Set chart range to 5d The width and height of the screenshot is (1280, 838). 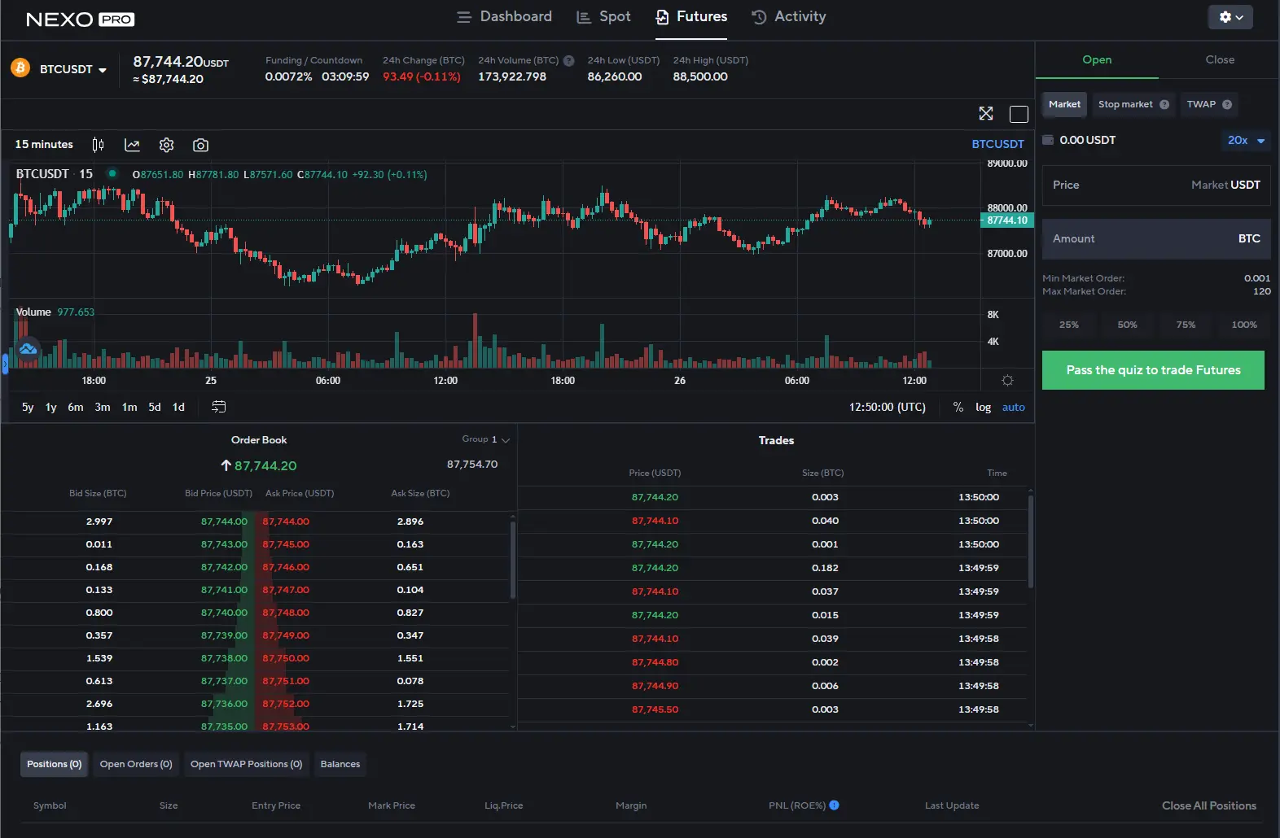(x=155, y=407)
